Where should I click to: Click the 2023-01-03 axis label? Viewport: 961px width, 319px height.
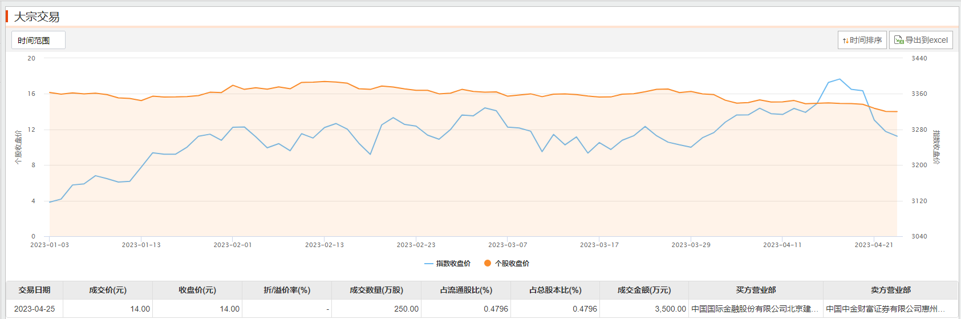(50, 245)
